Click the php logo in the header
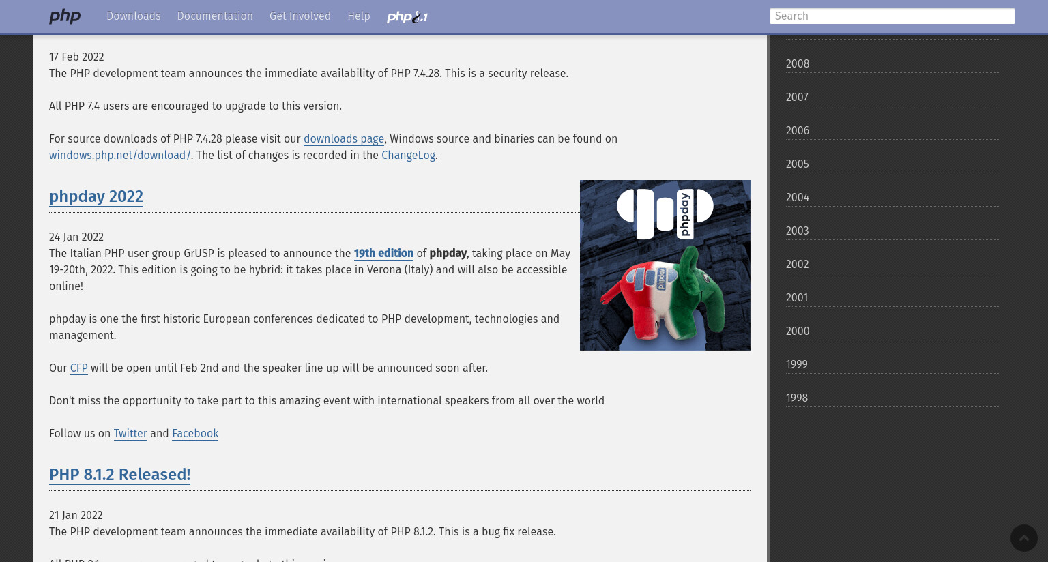1048x562 pixels. [x=65, y=16]
